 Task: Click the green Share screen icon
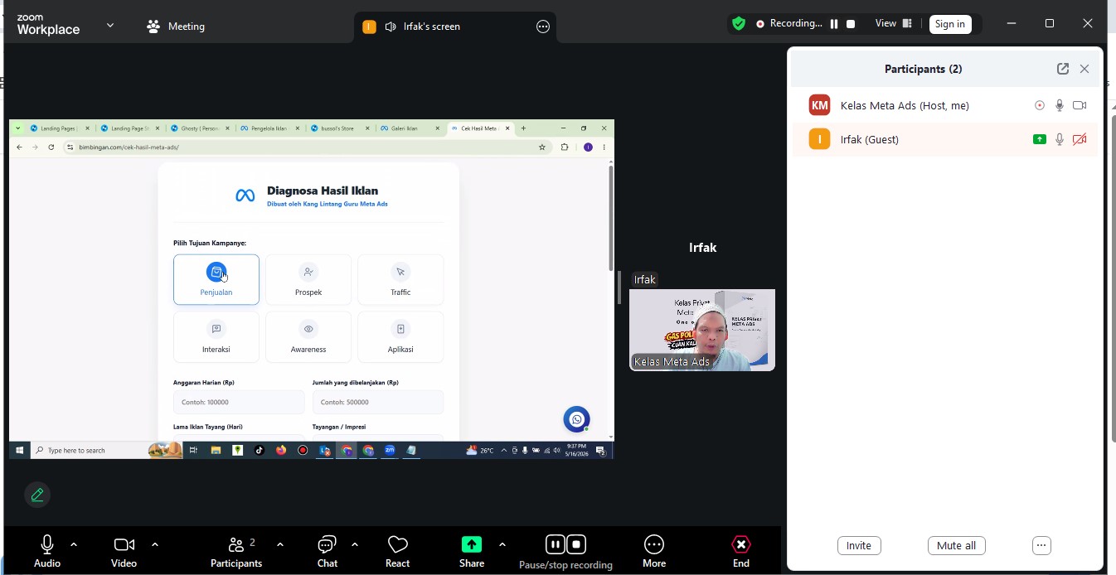tap(472, 544)
